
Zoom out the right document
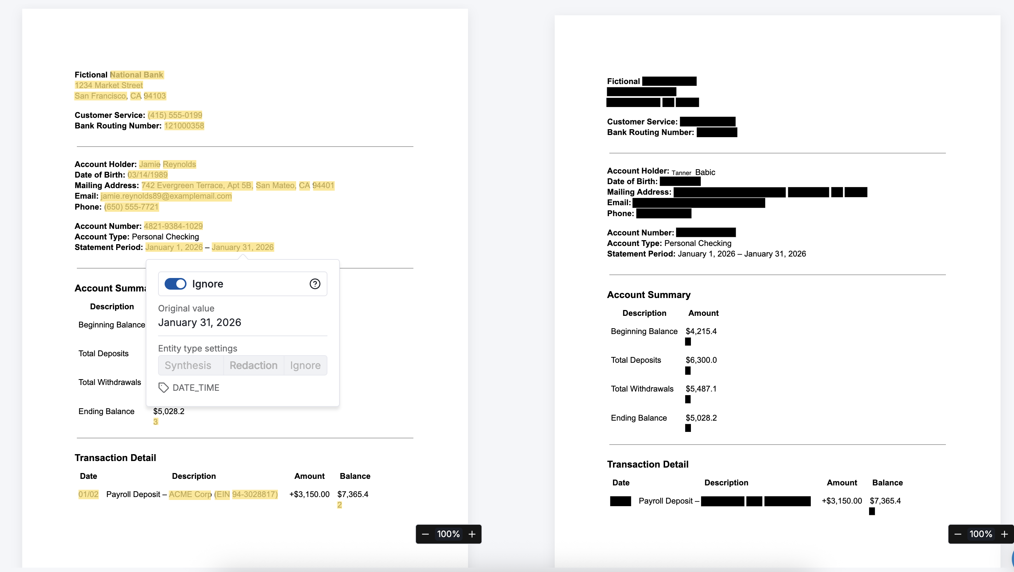coord(958,534)
